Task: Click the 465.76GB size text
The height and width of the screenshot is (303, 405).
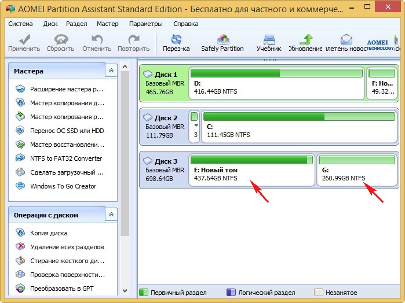Action: tap(159, 92)
